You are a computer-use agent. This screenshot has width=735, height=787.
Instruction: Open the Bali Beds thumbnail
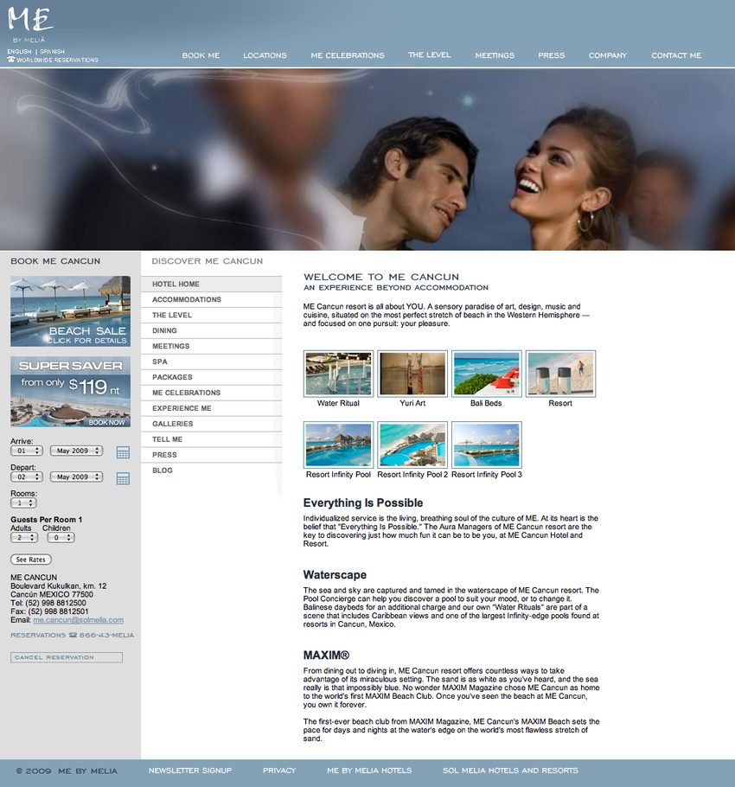(x=487, y=374)
